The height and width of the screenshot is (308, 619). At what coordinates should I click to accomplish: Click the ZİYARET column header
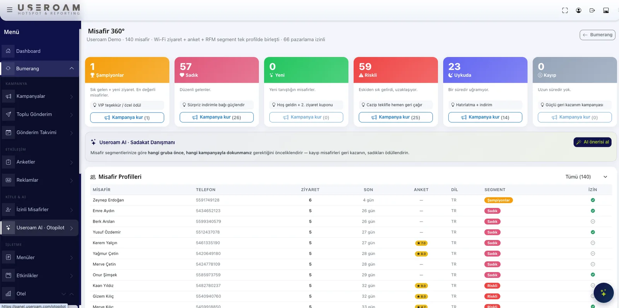[310, 190]
